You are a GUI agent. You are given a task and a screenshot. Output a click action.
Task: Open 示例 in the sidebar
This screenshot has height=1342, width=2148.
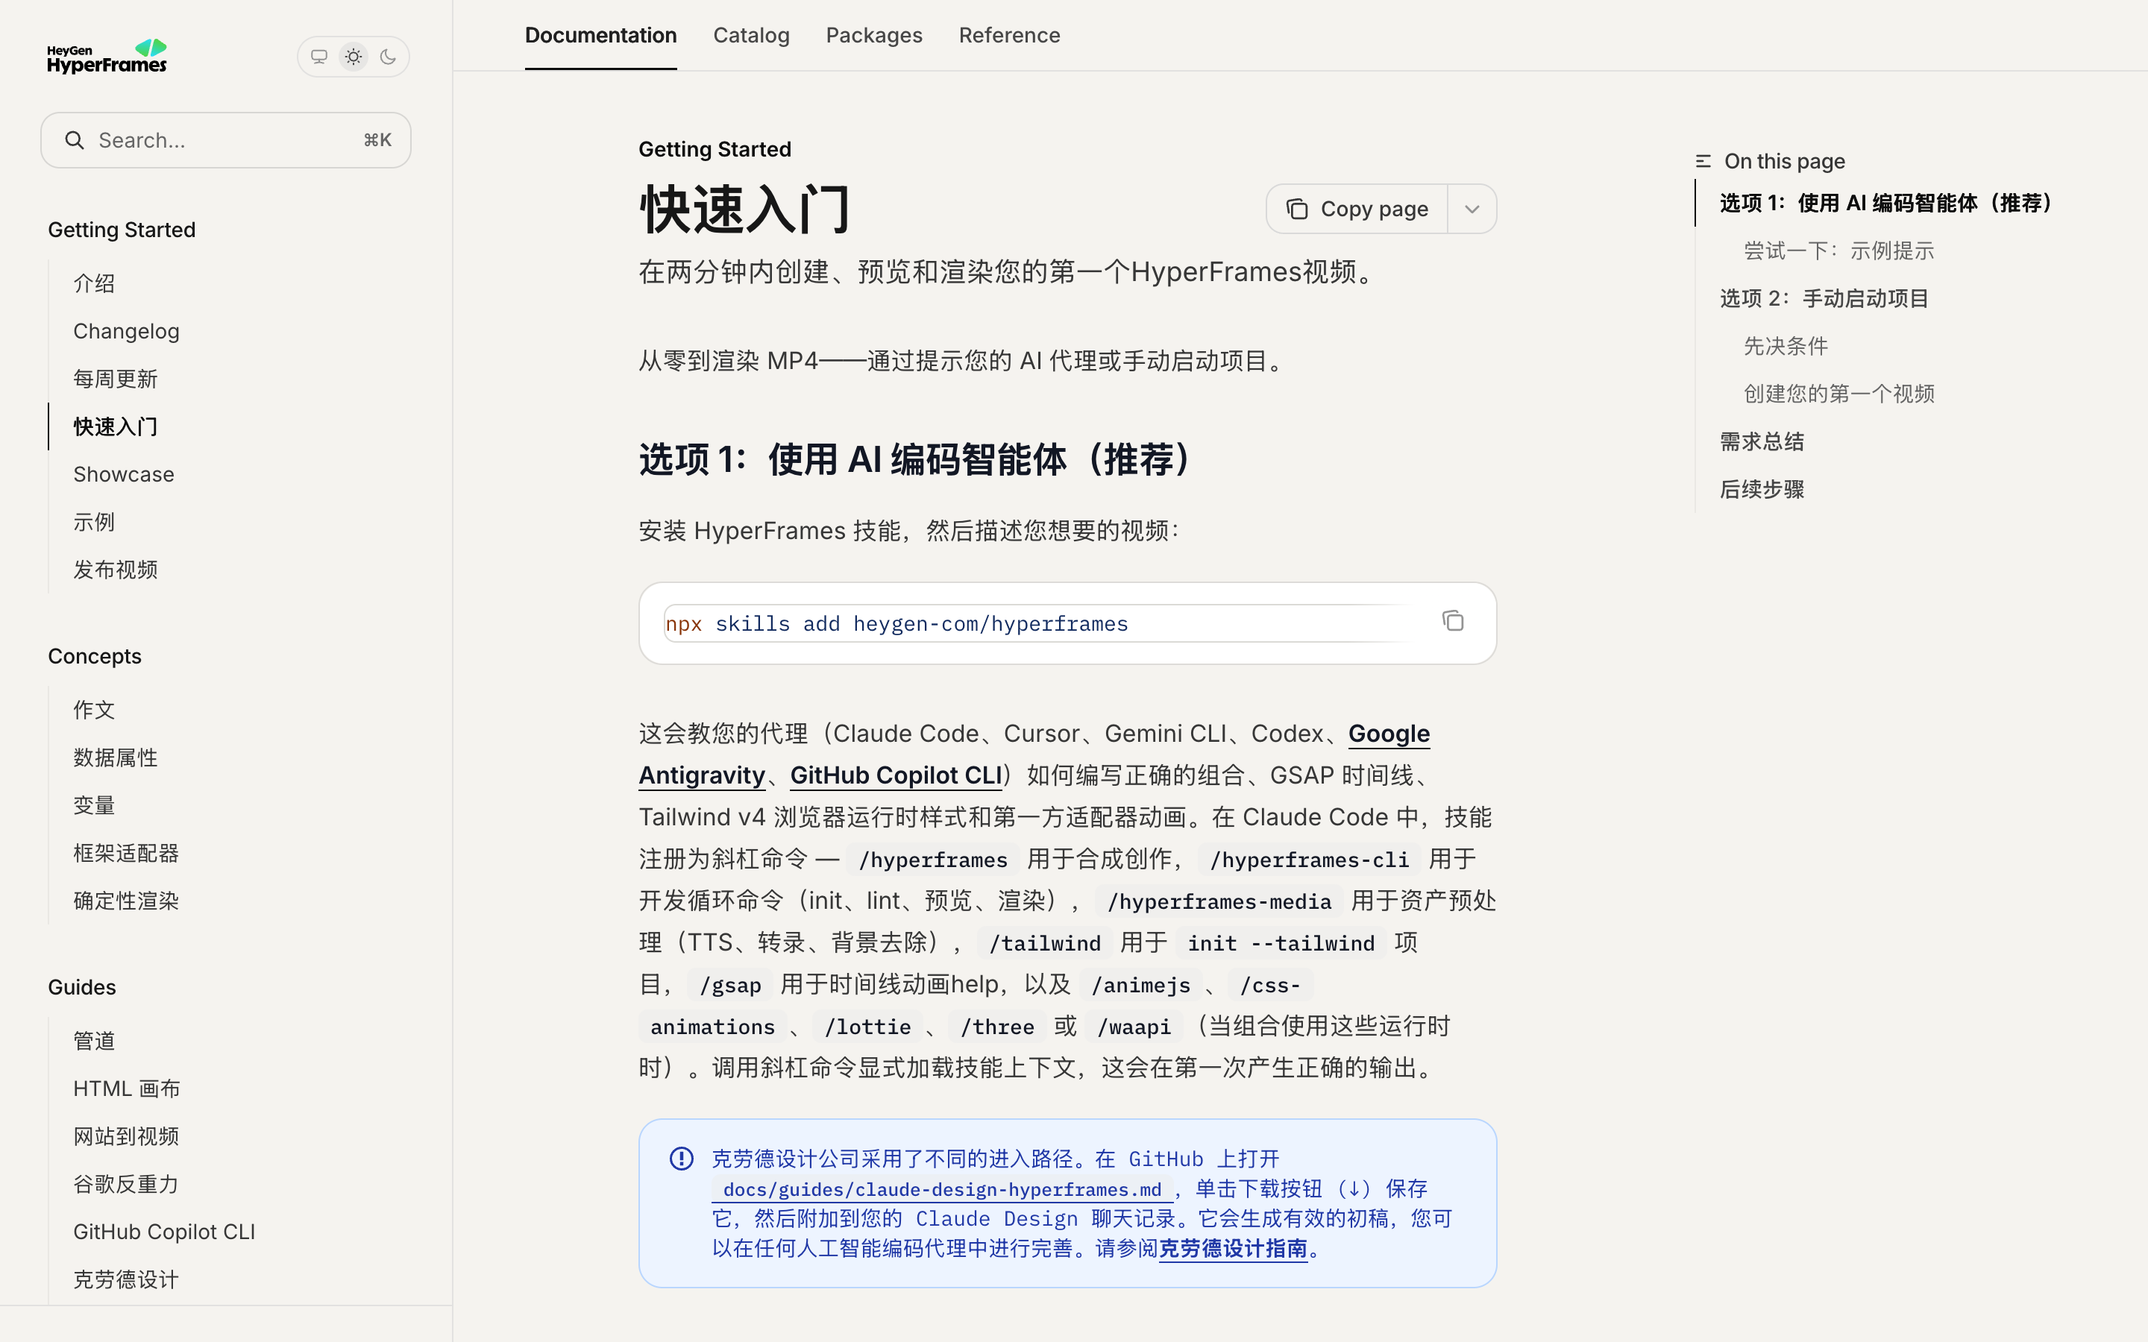point(94,523)
